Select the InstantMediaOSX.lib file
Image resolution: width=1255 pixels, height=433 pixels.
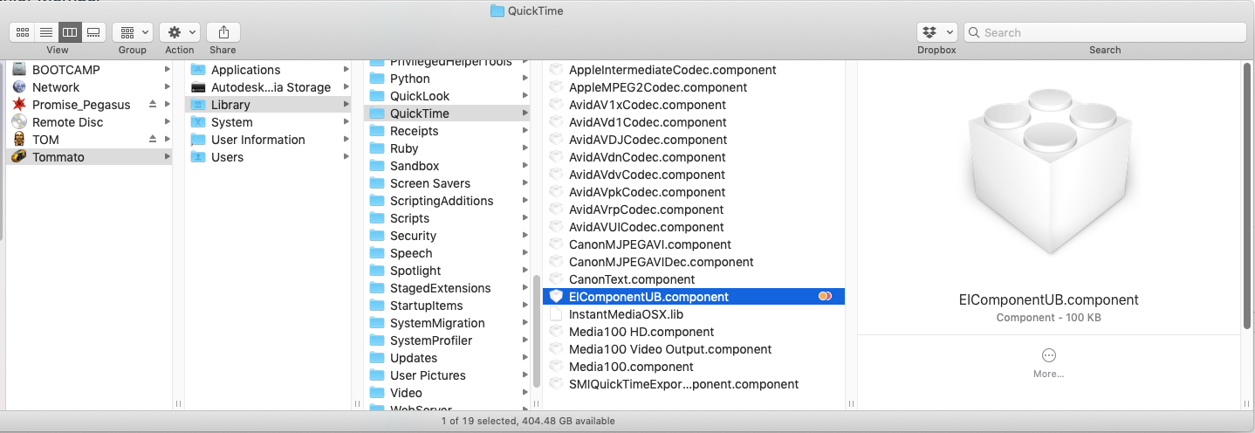[x=626, y=314]
